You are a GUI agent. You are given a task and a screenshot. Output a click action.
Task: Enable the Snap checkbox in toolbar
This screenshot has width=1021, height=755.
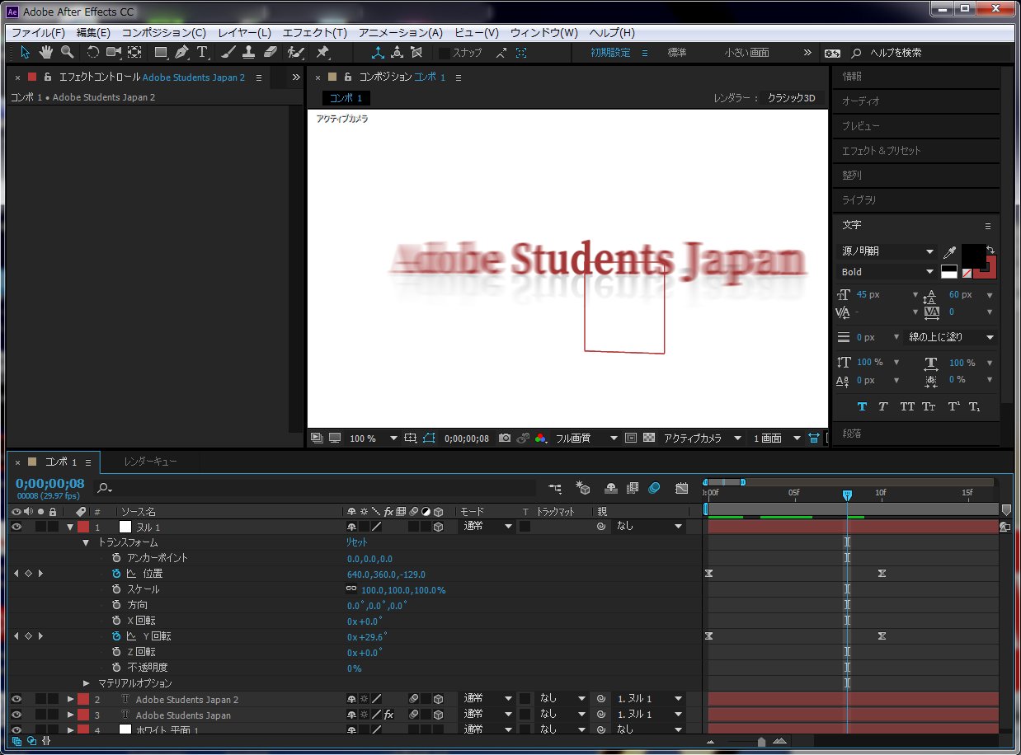445,52
